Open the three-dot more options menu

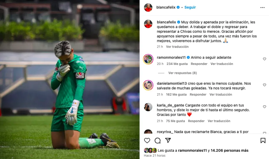tap(262, 8)
